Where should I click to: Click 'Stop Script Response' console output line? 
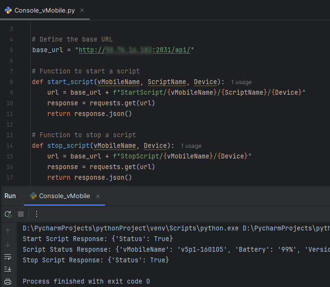click(x=96, y=260)
